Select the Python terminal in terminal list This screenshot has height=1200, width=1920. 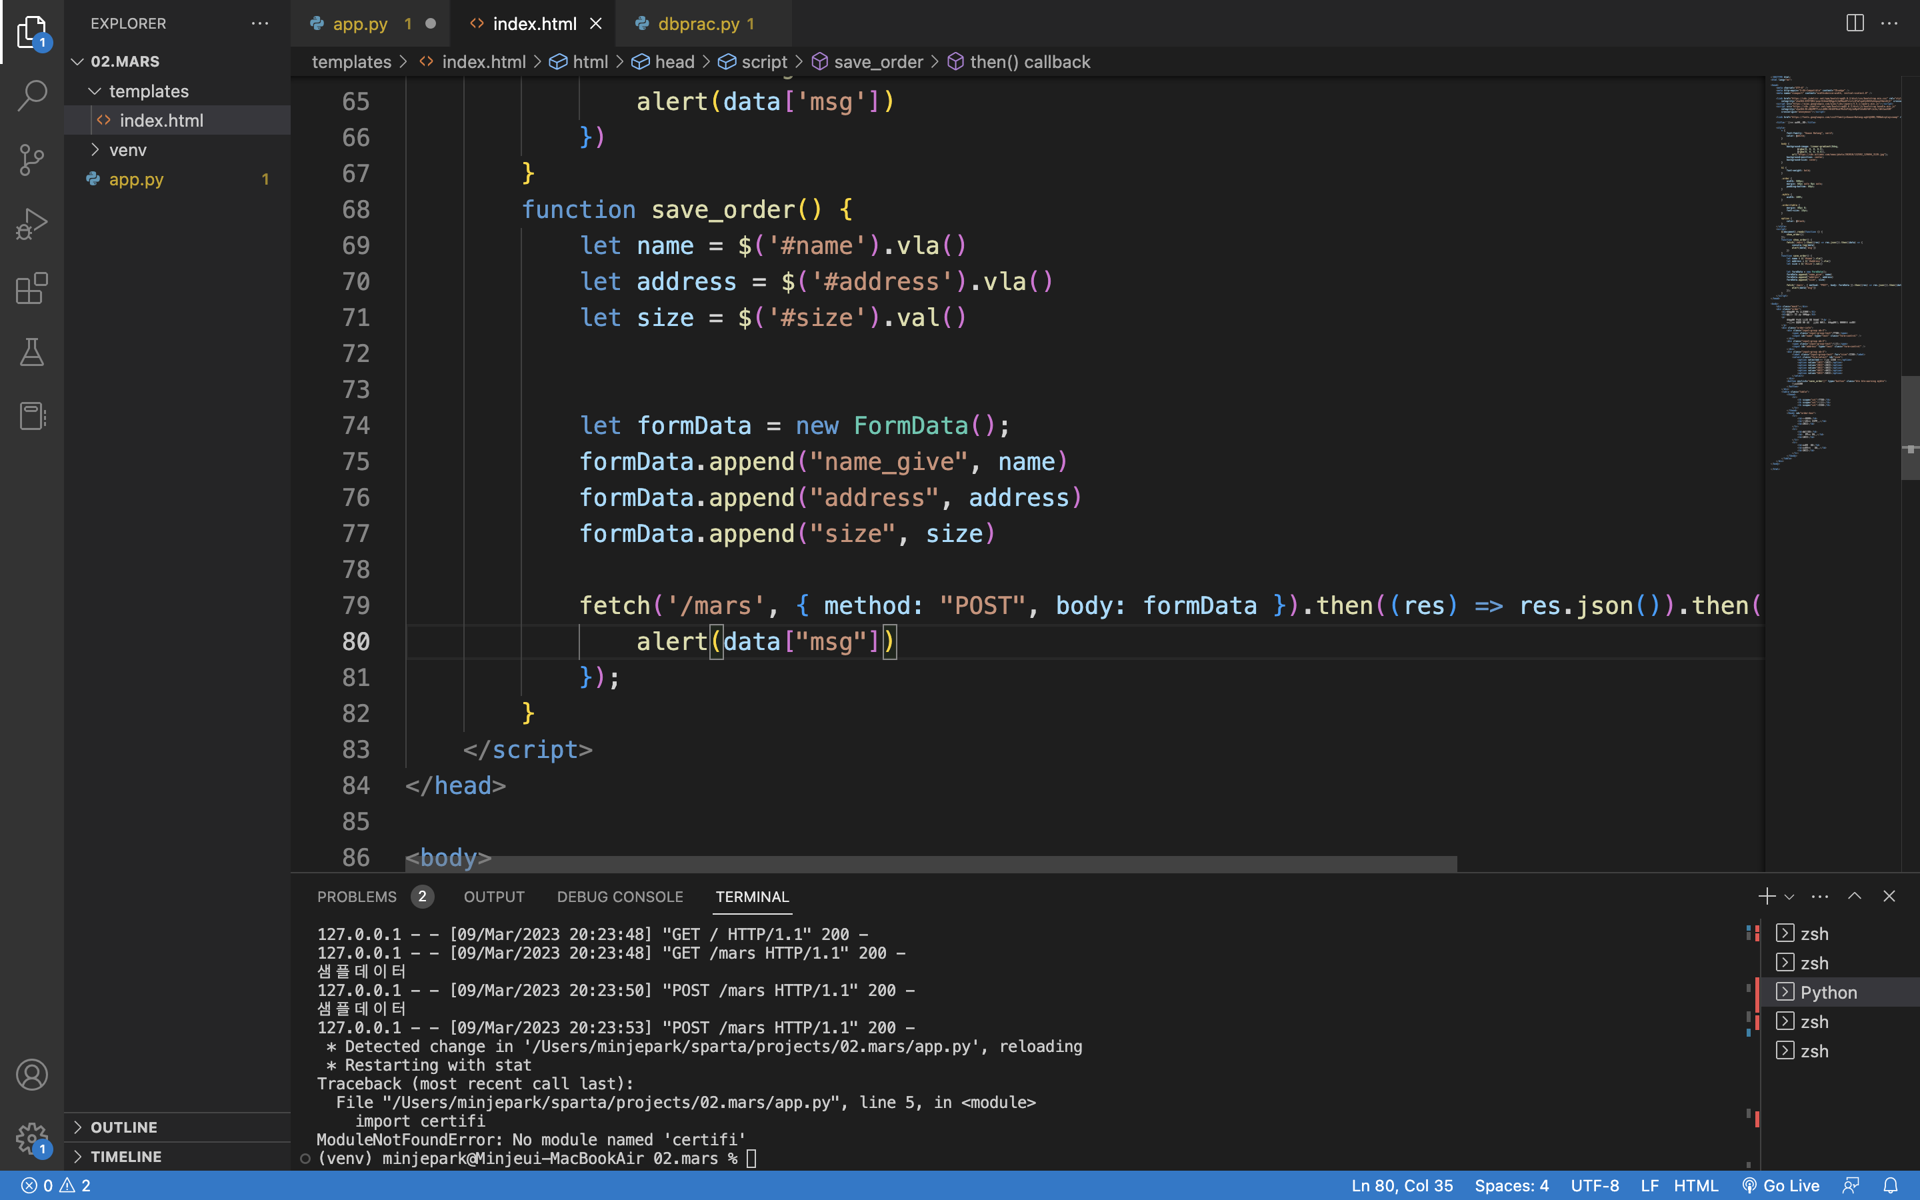point(1839,992)
